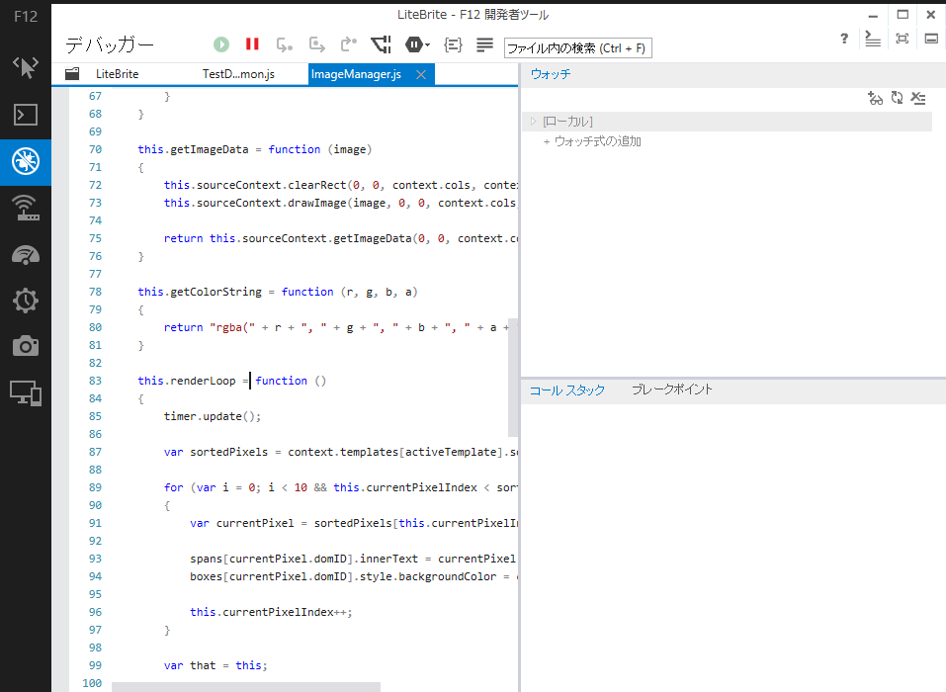Resume script execution with Continue
The height and width of the screenshot is (692, 946).
click(220, 43)
